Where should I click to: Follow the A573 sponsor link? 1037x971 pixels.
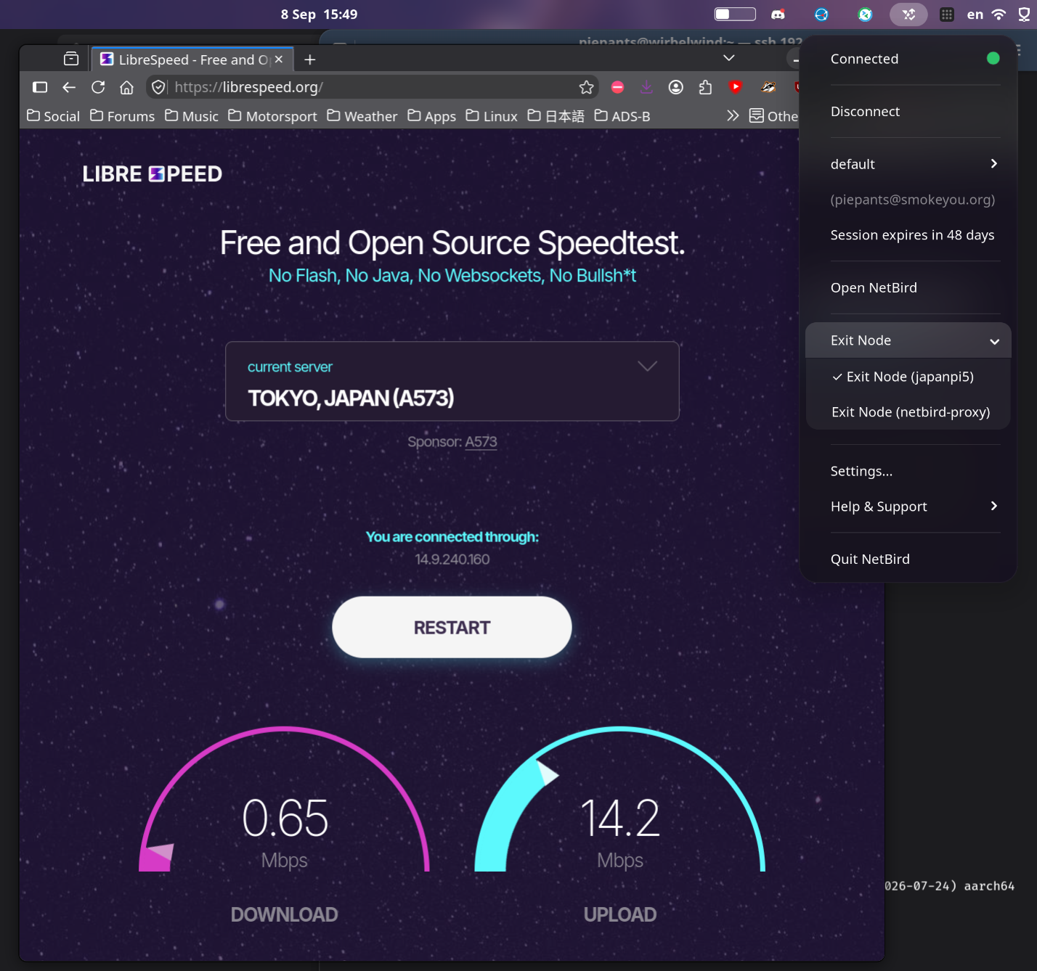481,442
